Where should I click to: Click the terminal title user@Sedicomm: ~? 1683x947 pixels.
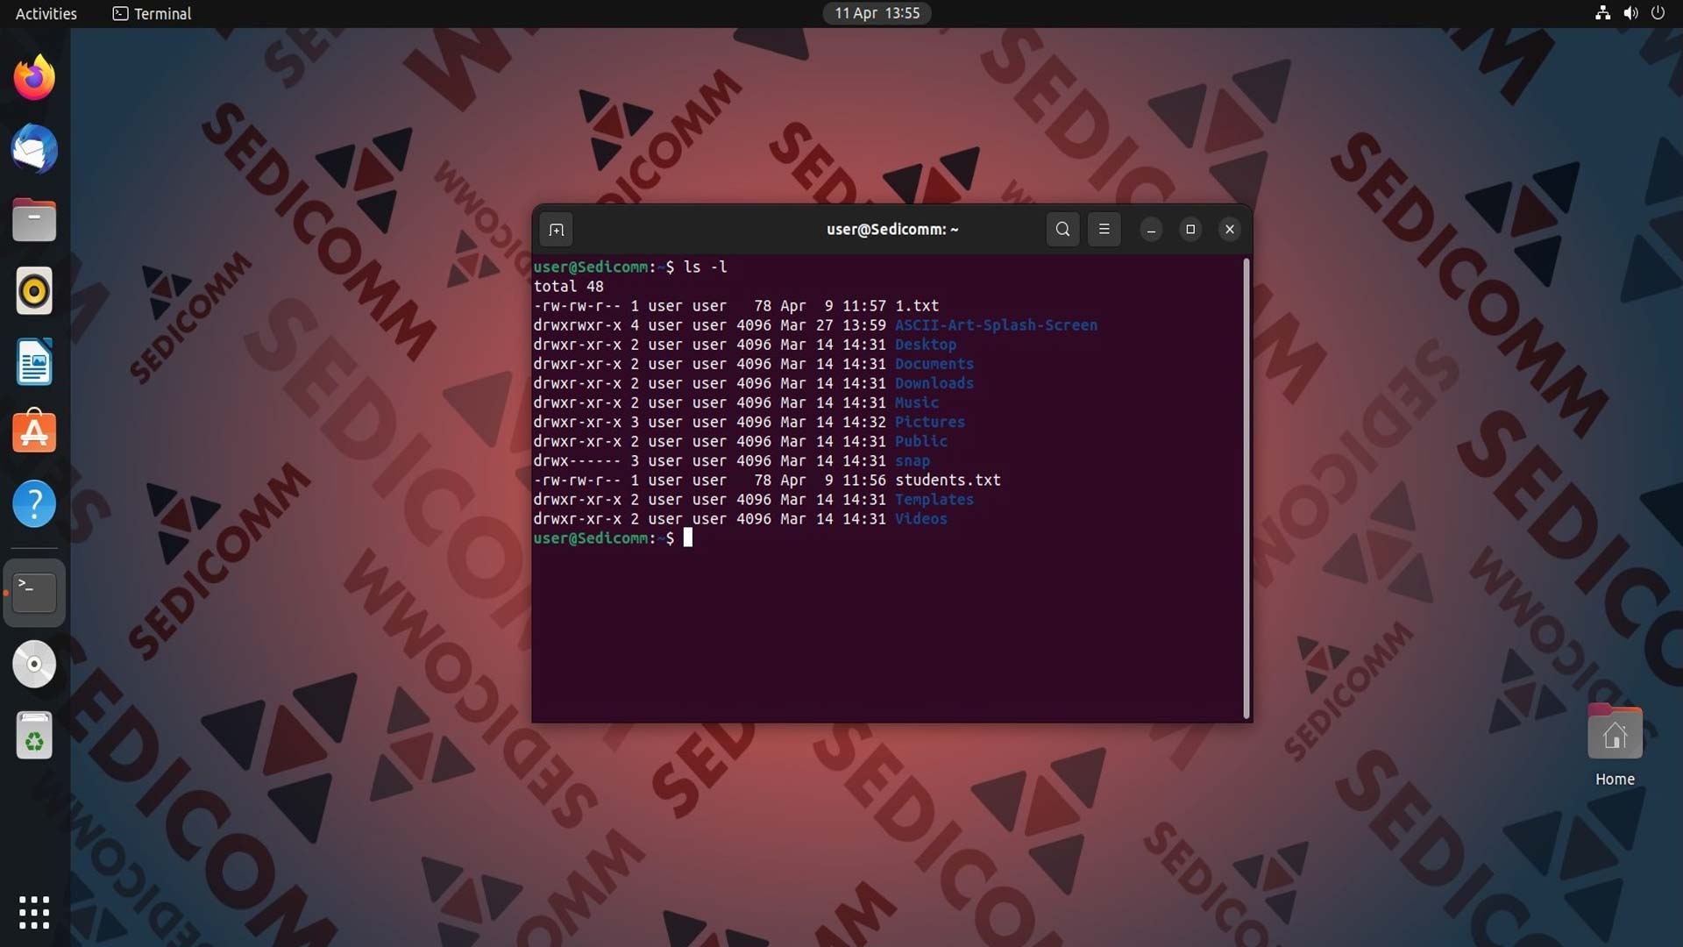(x=892, y=230)
